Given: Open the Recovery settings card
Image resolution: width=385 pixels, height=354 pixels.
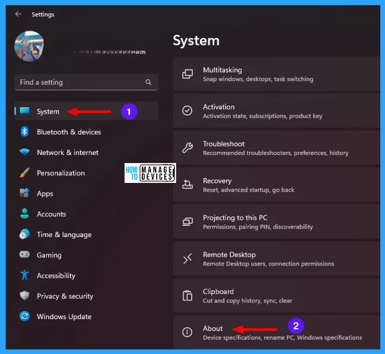Looking at the screenshot, I should tap(277, 185).
